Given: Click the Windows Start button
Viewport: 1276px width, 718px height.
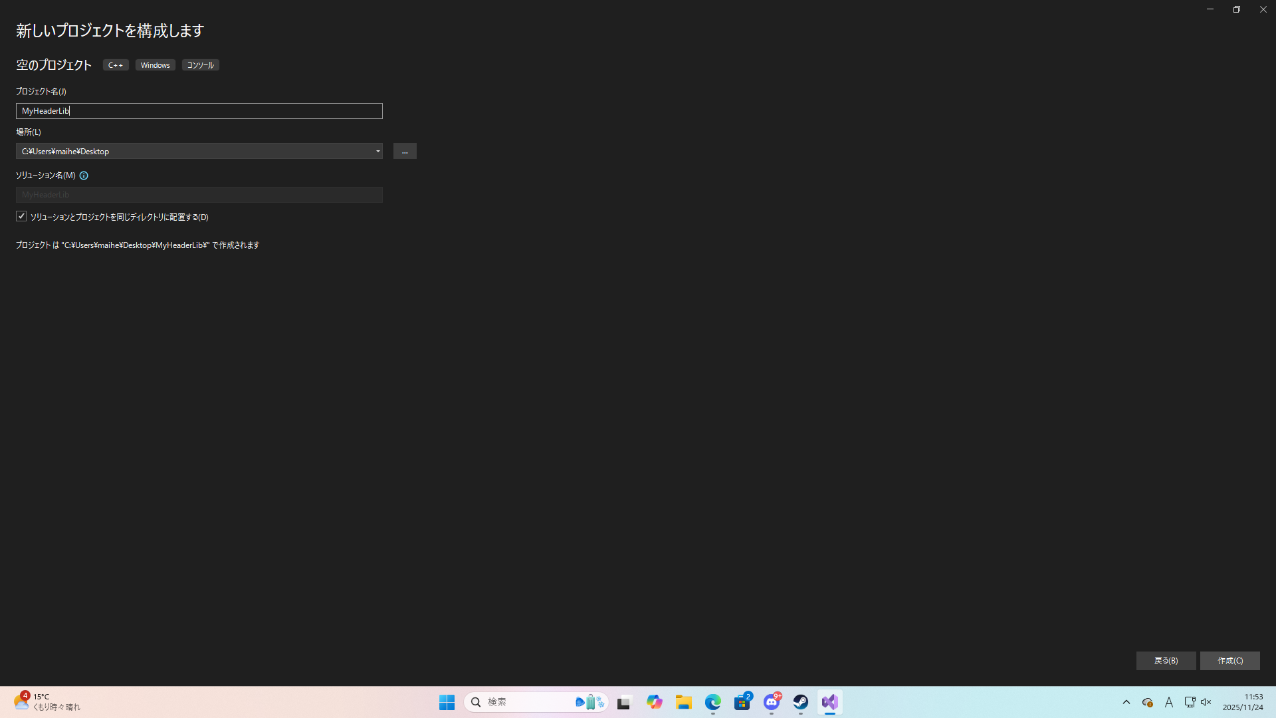Looking at the screenshot, I should (x=447, y=702).
